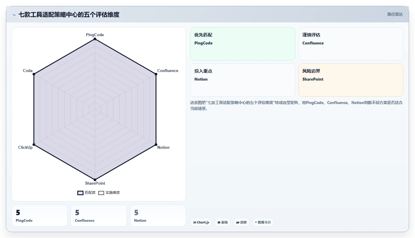
Task: Click the PingCode data point on radar
Action: [95, 39]
